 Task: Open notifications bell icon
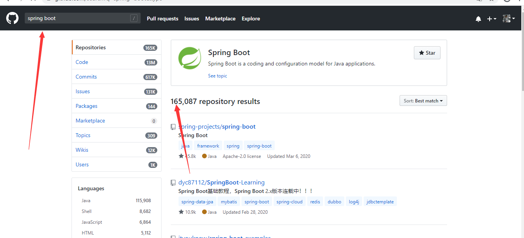click(x=478, y=19)
